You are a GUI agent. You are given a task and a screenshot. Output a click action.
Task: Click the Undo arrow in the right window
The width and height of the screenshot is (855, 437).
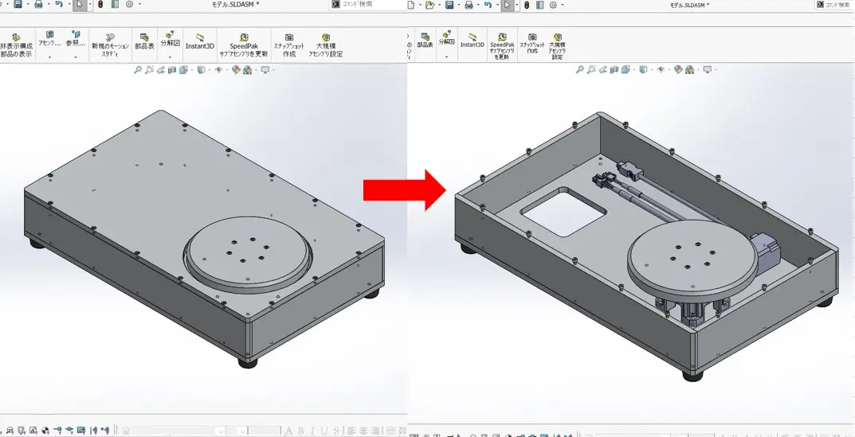pyautogui.click(x=488, y=5)
